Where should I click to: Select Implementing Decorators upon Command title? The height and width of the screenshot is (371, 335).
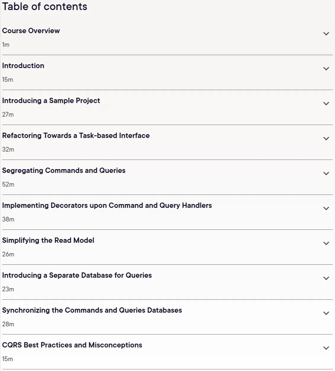(107, 205)
